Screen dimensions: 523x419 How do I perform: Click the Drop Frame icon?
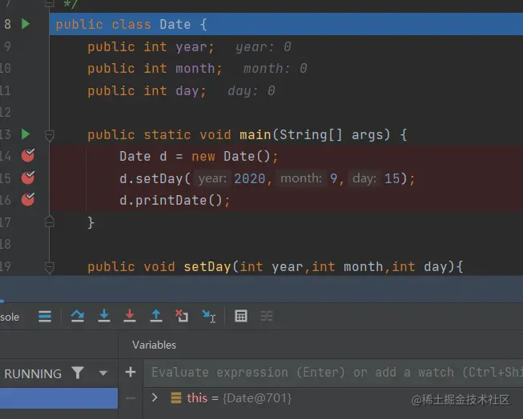tap(182, 316)
